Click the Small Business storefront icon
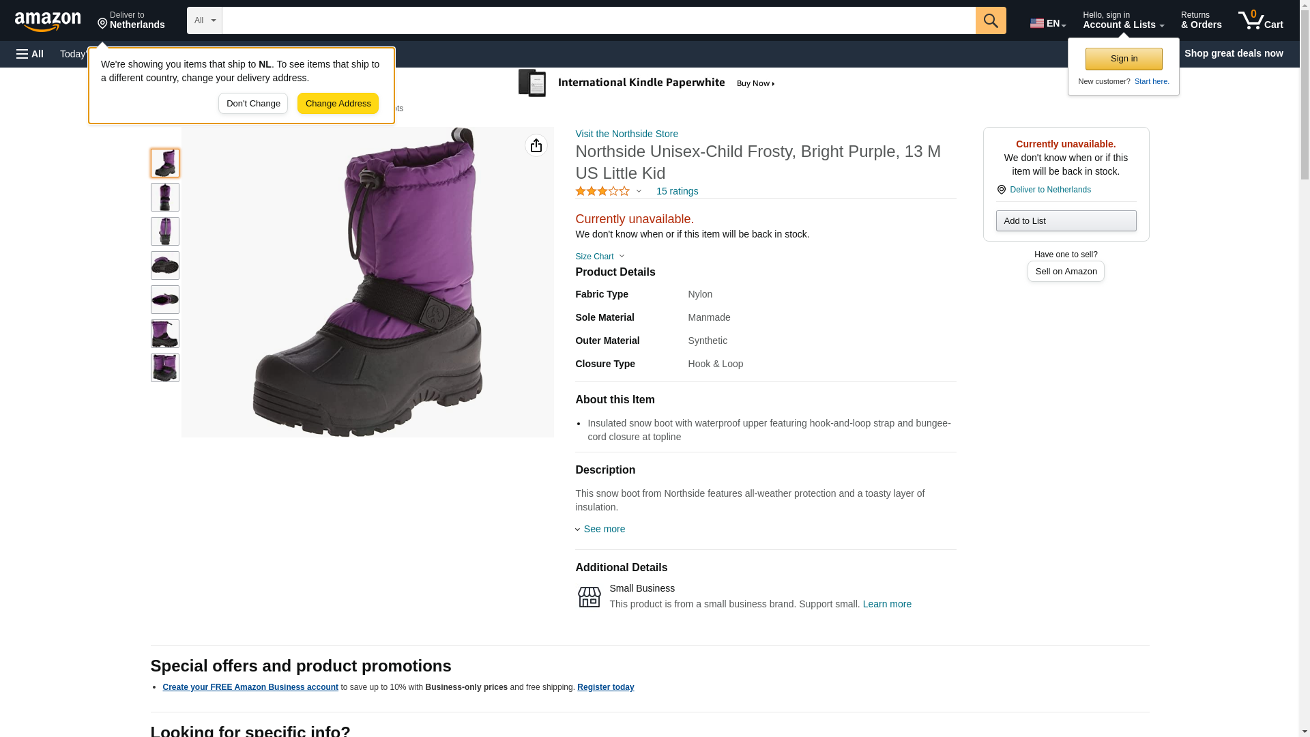 tap(589, 597)
